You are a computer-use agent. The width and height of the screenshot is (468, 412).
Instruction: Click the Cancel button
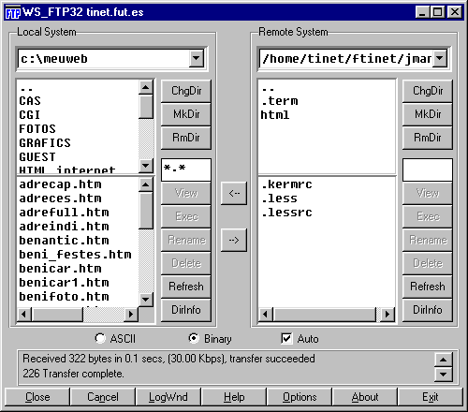pyautogui.click(x=103, y=397)
